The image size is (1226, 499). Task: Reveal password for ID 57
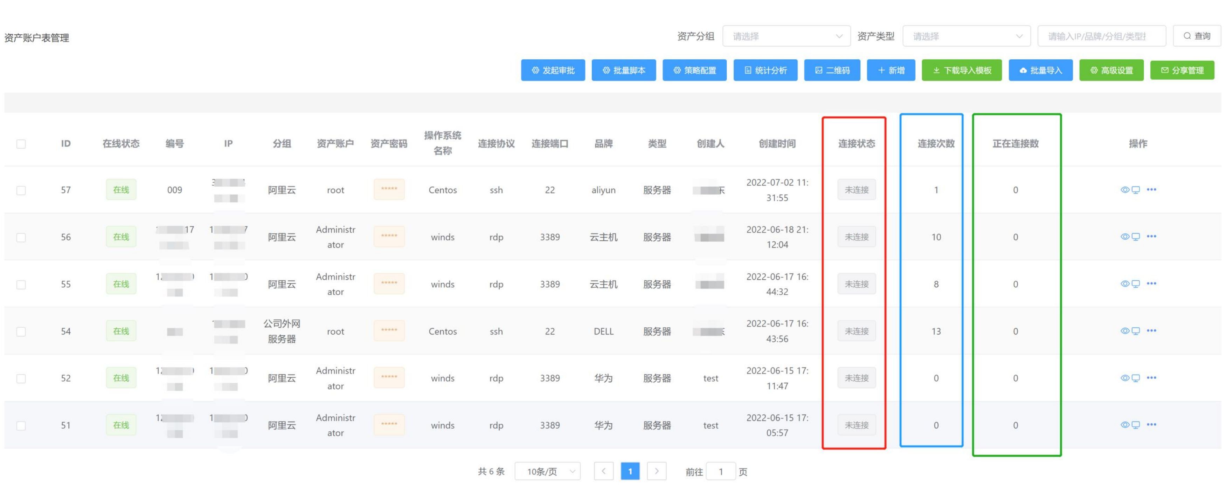click(389, 190)
